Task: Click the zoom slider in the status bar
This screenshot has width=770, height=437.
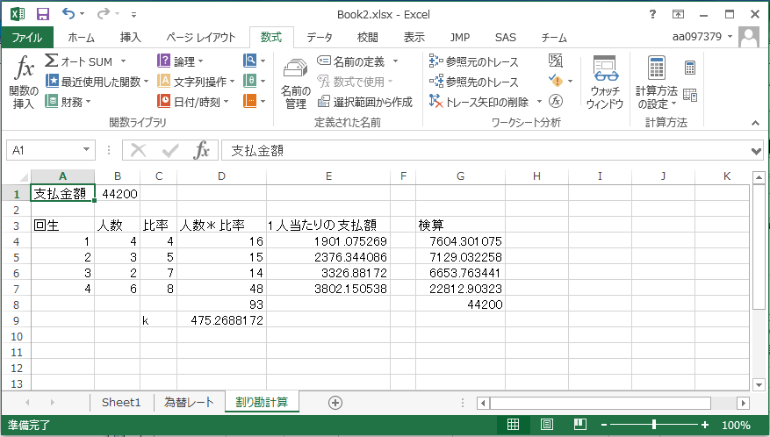Action: [x=654, y=426]
